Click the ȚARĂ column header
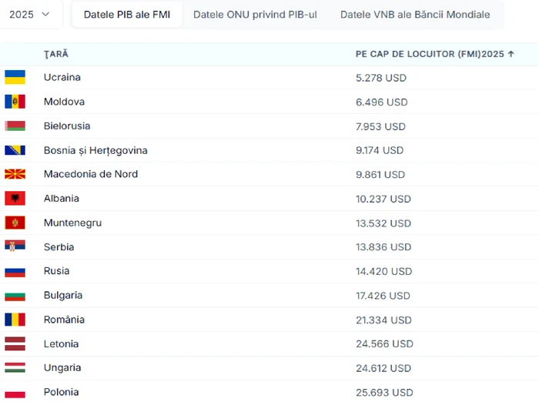This screenshot has width=539, height=402. coord(56,54)
